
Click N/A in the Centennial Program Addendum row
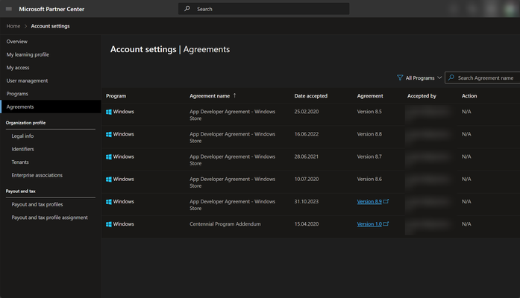tap(466, 224)
